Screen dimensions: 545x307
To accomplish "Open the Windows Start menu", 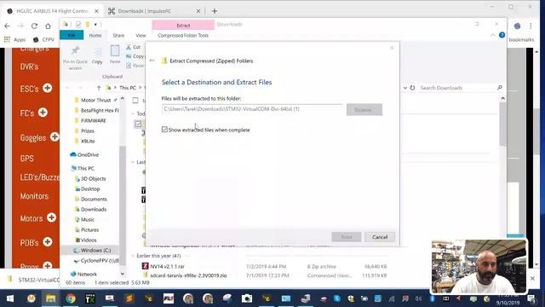I will coord(10,298).
